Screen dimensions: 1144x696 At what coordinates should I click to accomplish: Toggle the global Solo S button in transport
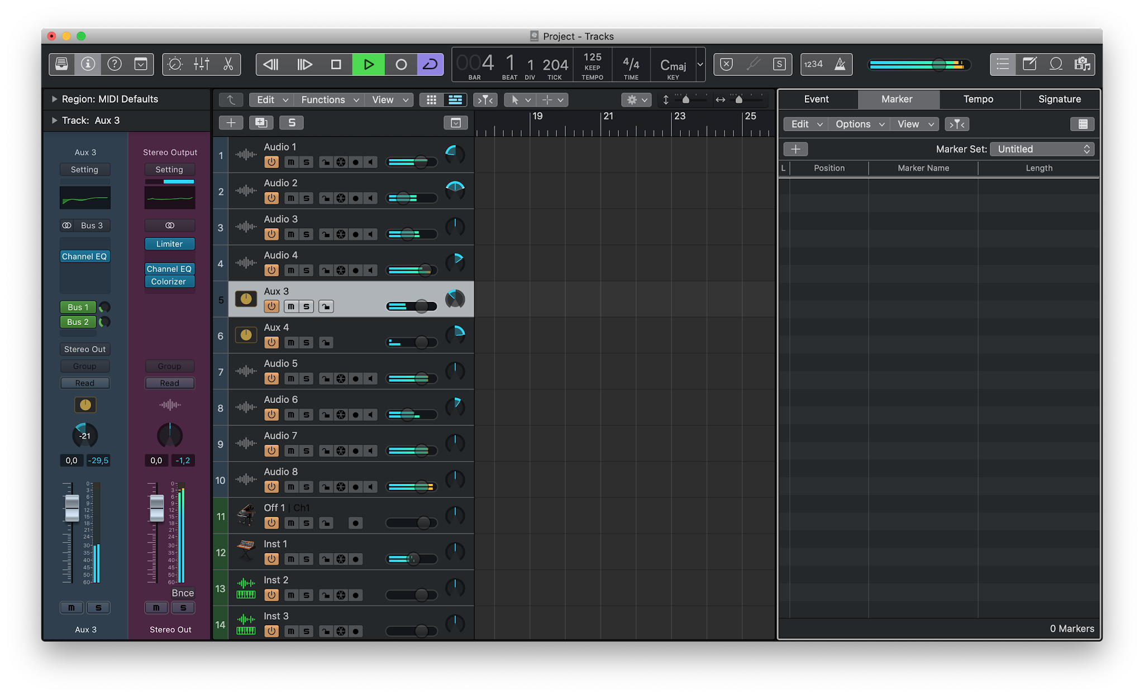point(779,64)
